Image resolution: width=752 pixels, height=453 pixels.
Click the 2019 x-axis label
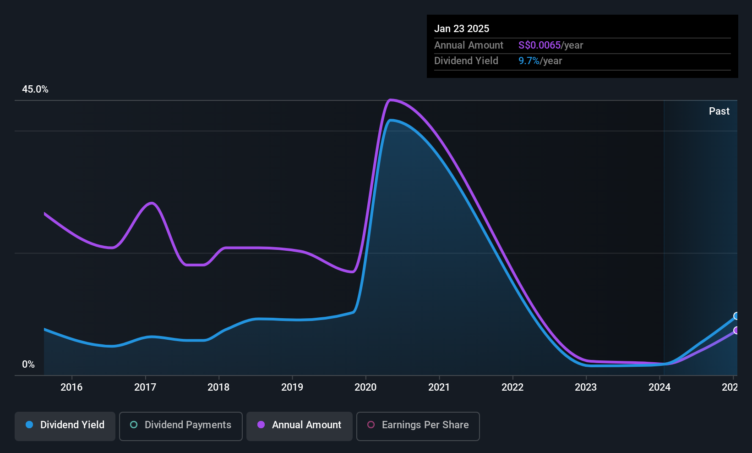(x=292, y=387)
